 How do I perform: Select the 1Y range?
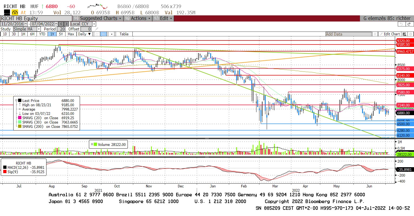52,34
